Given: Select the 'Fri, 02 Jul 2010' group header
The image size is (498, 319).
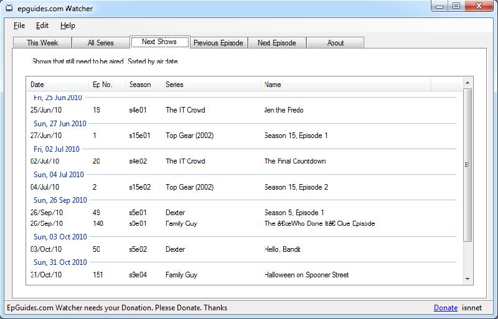Looking at the screenshot, I should (57, 149).
